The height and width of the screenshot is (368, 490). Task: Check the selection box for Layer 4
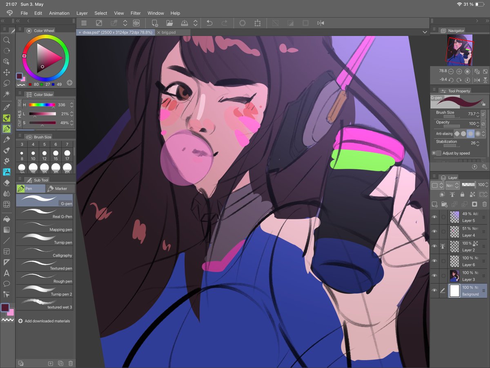point(443,232)
